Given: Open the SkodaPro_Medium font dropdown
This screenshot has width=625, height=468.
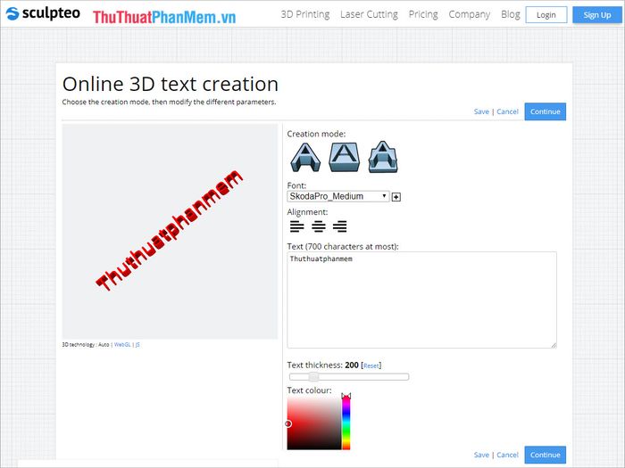Looking at the screenshot, I should tap(338, 196).
